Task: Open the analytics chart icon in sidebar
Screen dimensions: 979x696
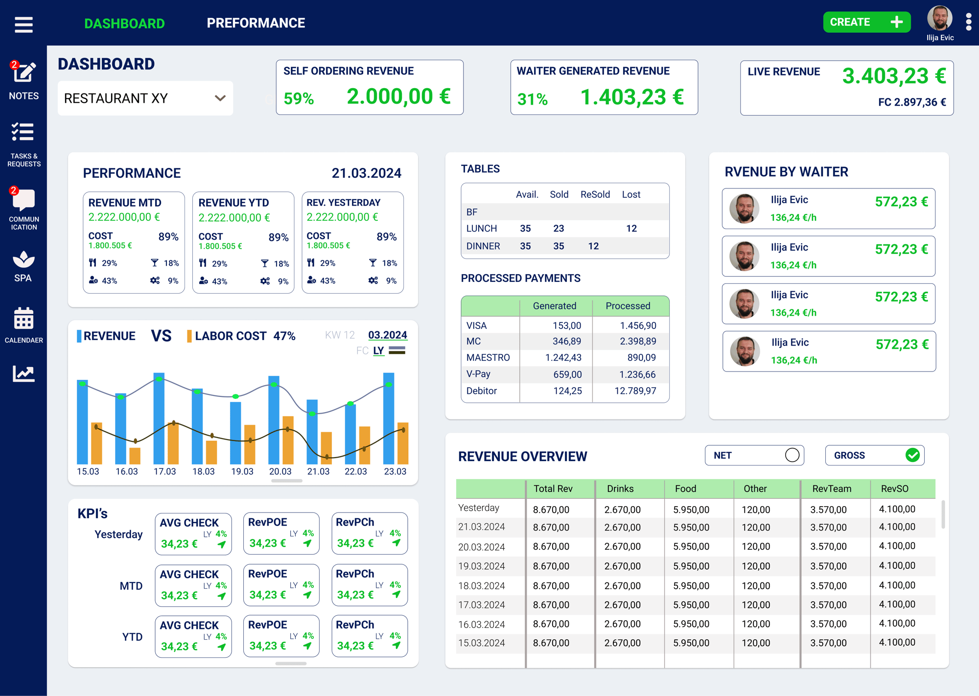Action: 23,373
